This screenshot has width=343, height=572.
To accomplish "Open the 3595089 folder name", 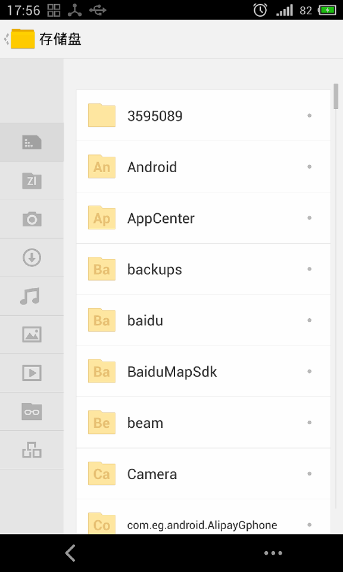I will coord(155,116).
